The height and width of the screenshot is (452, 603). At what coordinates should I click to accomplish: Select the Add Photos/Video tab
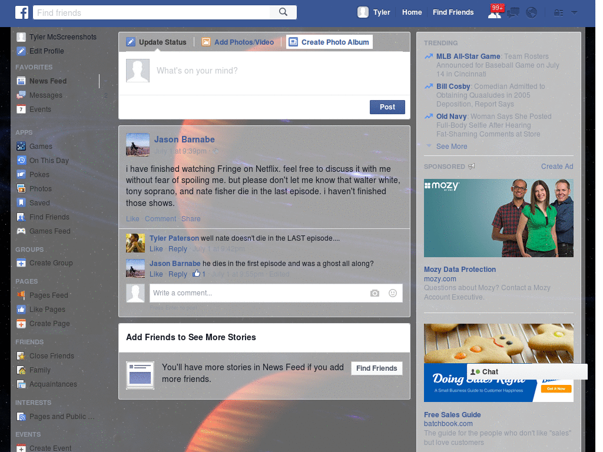pos(238,42)
